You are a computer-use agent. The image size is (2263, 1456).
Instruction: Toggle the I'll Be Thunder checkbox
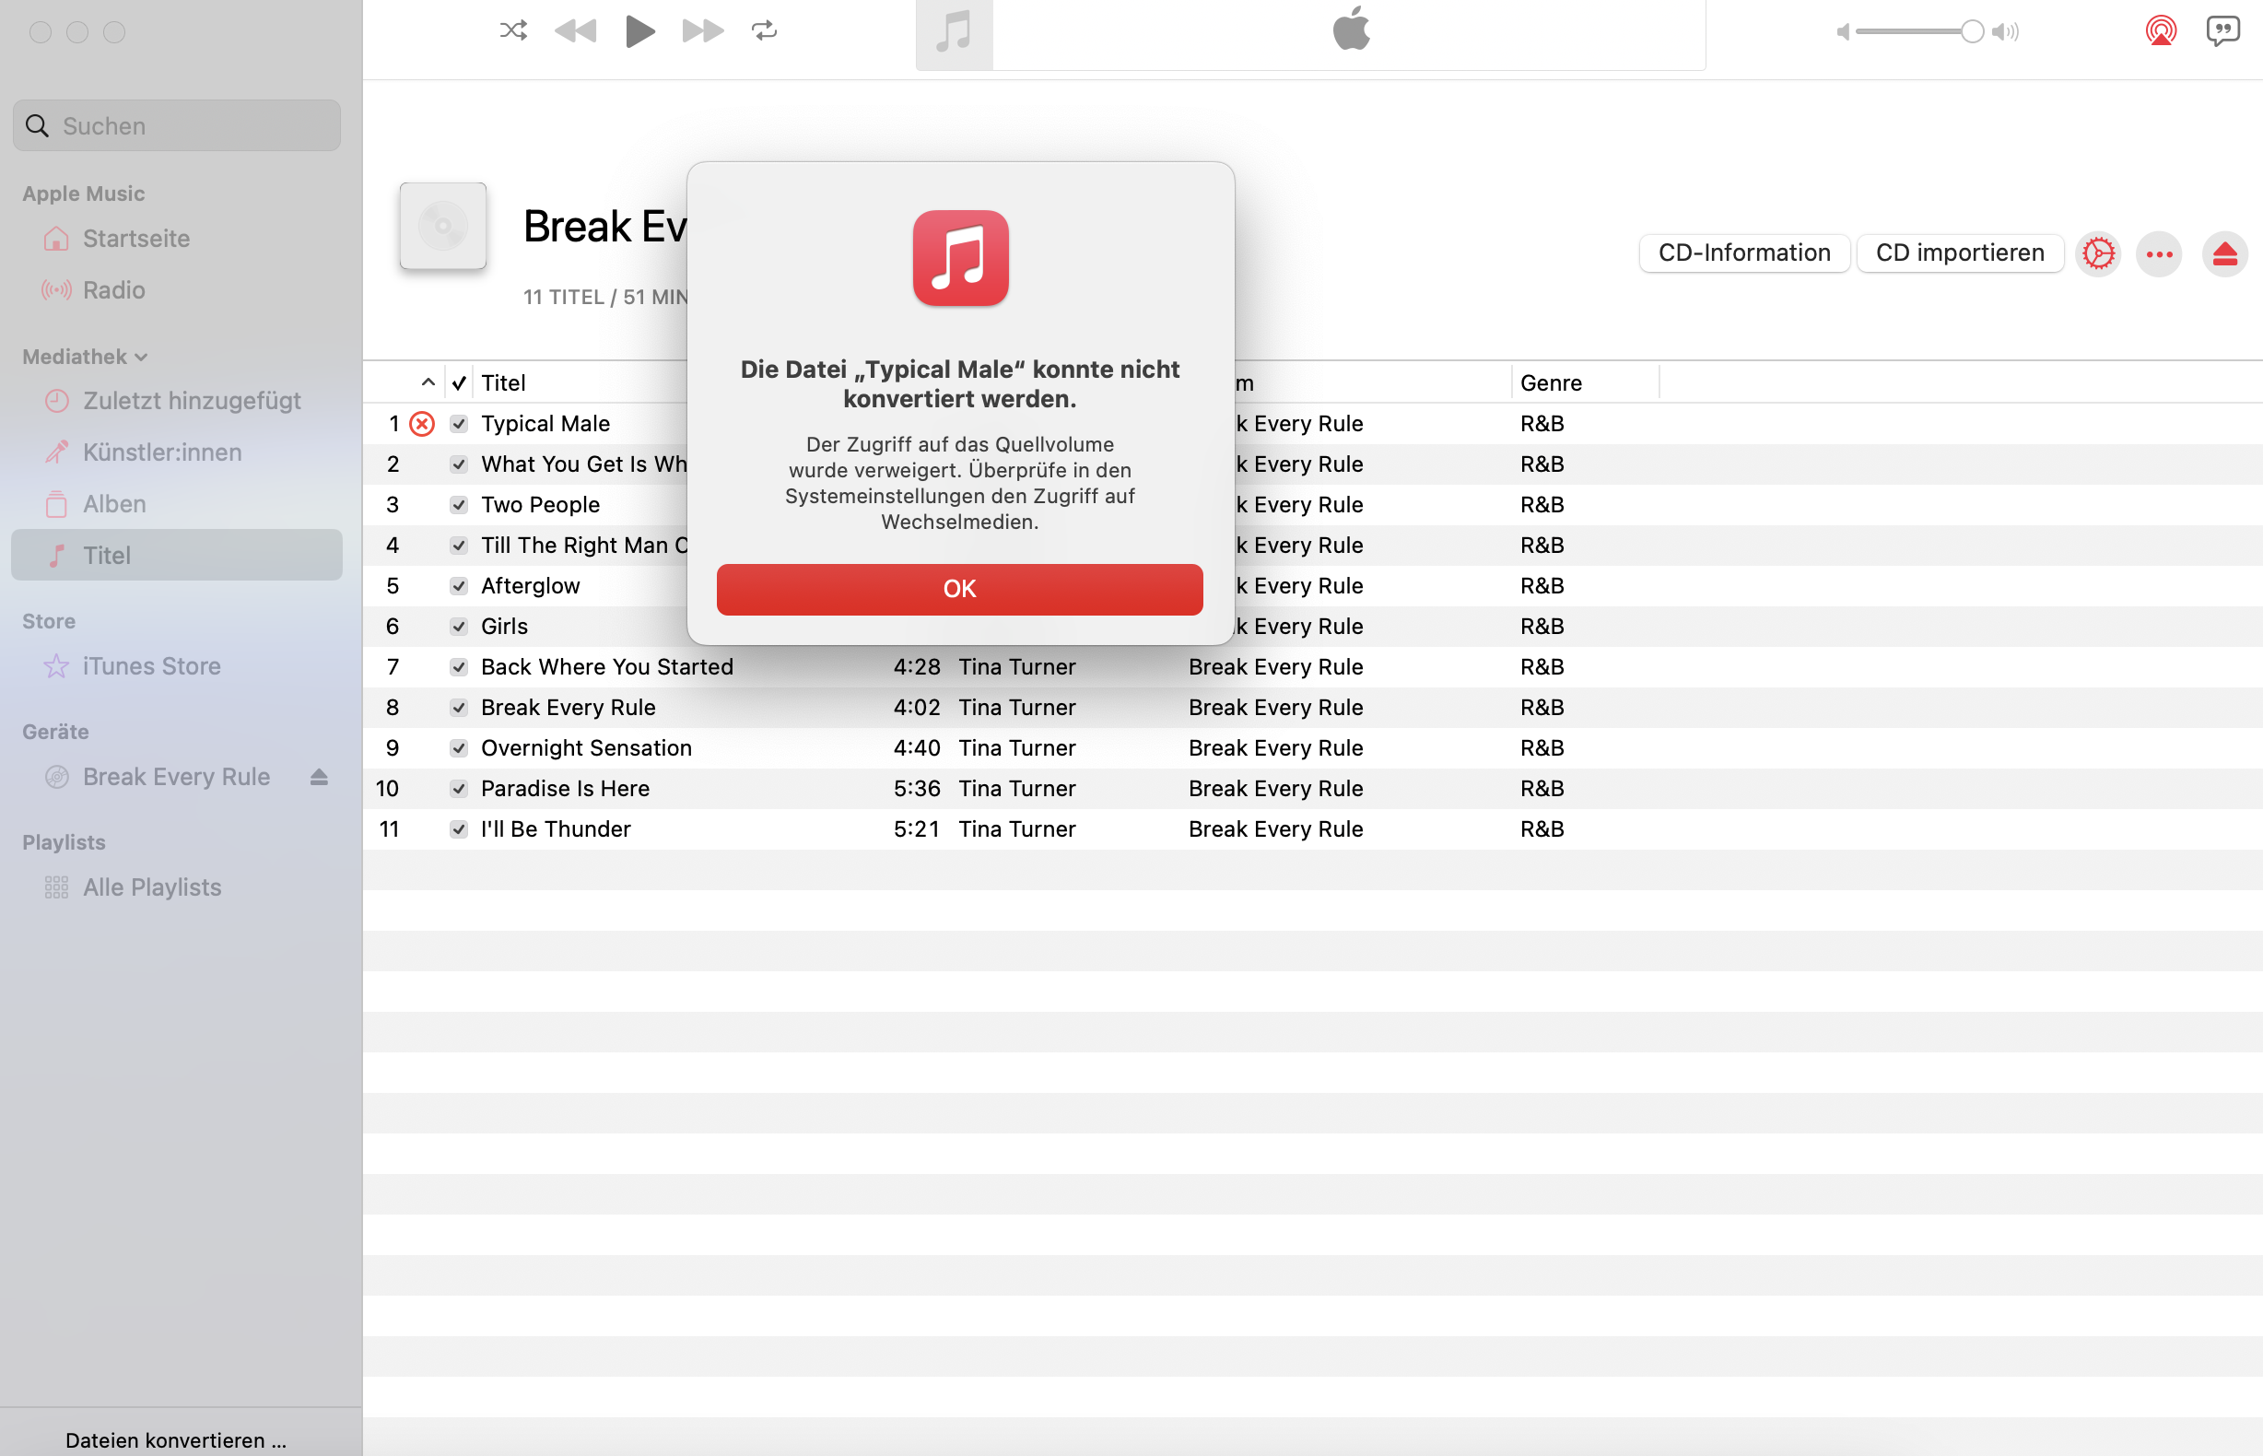[x=459, y=829]
